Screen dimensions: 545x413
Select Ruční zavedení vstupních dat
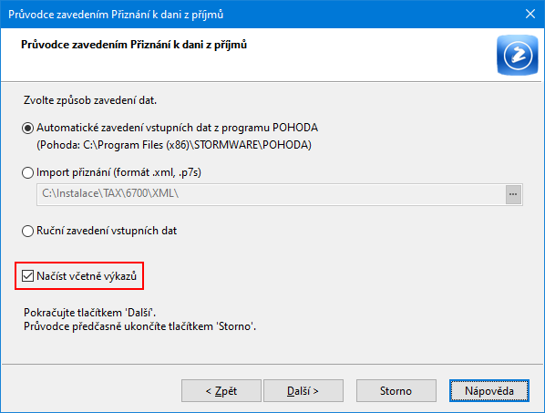(27, 231)
